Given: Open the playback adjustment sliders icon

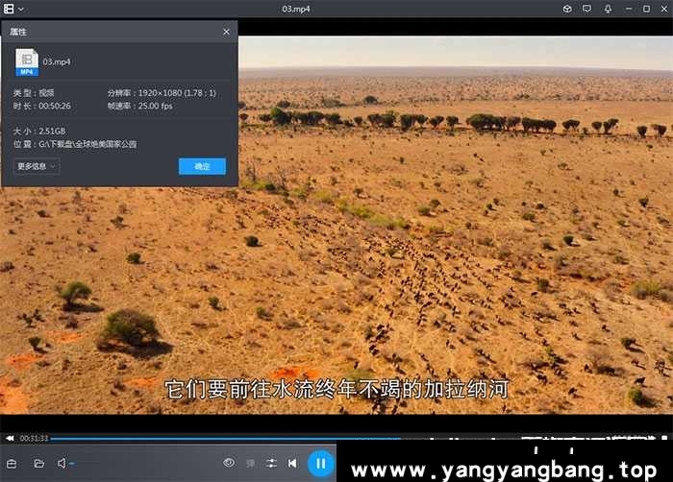Looking at the screenshot, I should click(x=272, y=463).
